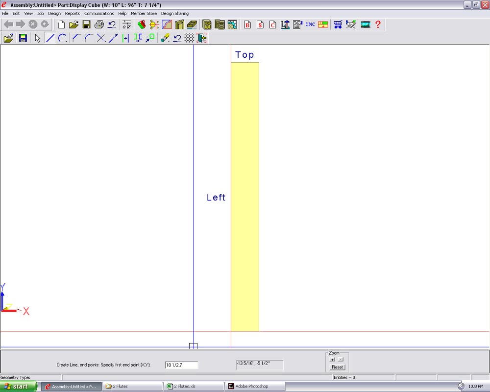Click the New document icon
Image resolution: width=490 pixels, height=392 pixels.
61,24
